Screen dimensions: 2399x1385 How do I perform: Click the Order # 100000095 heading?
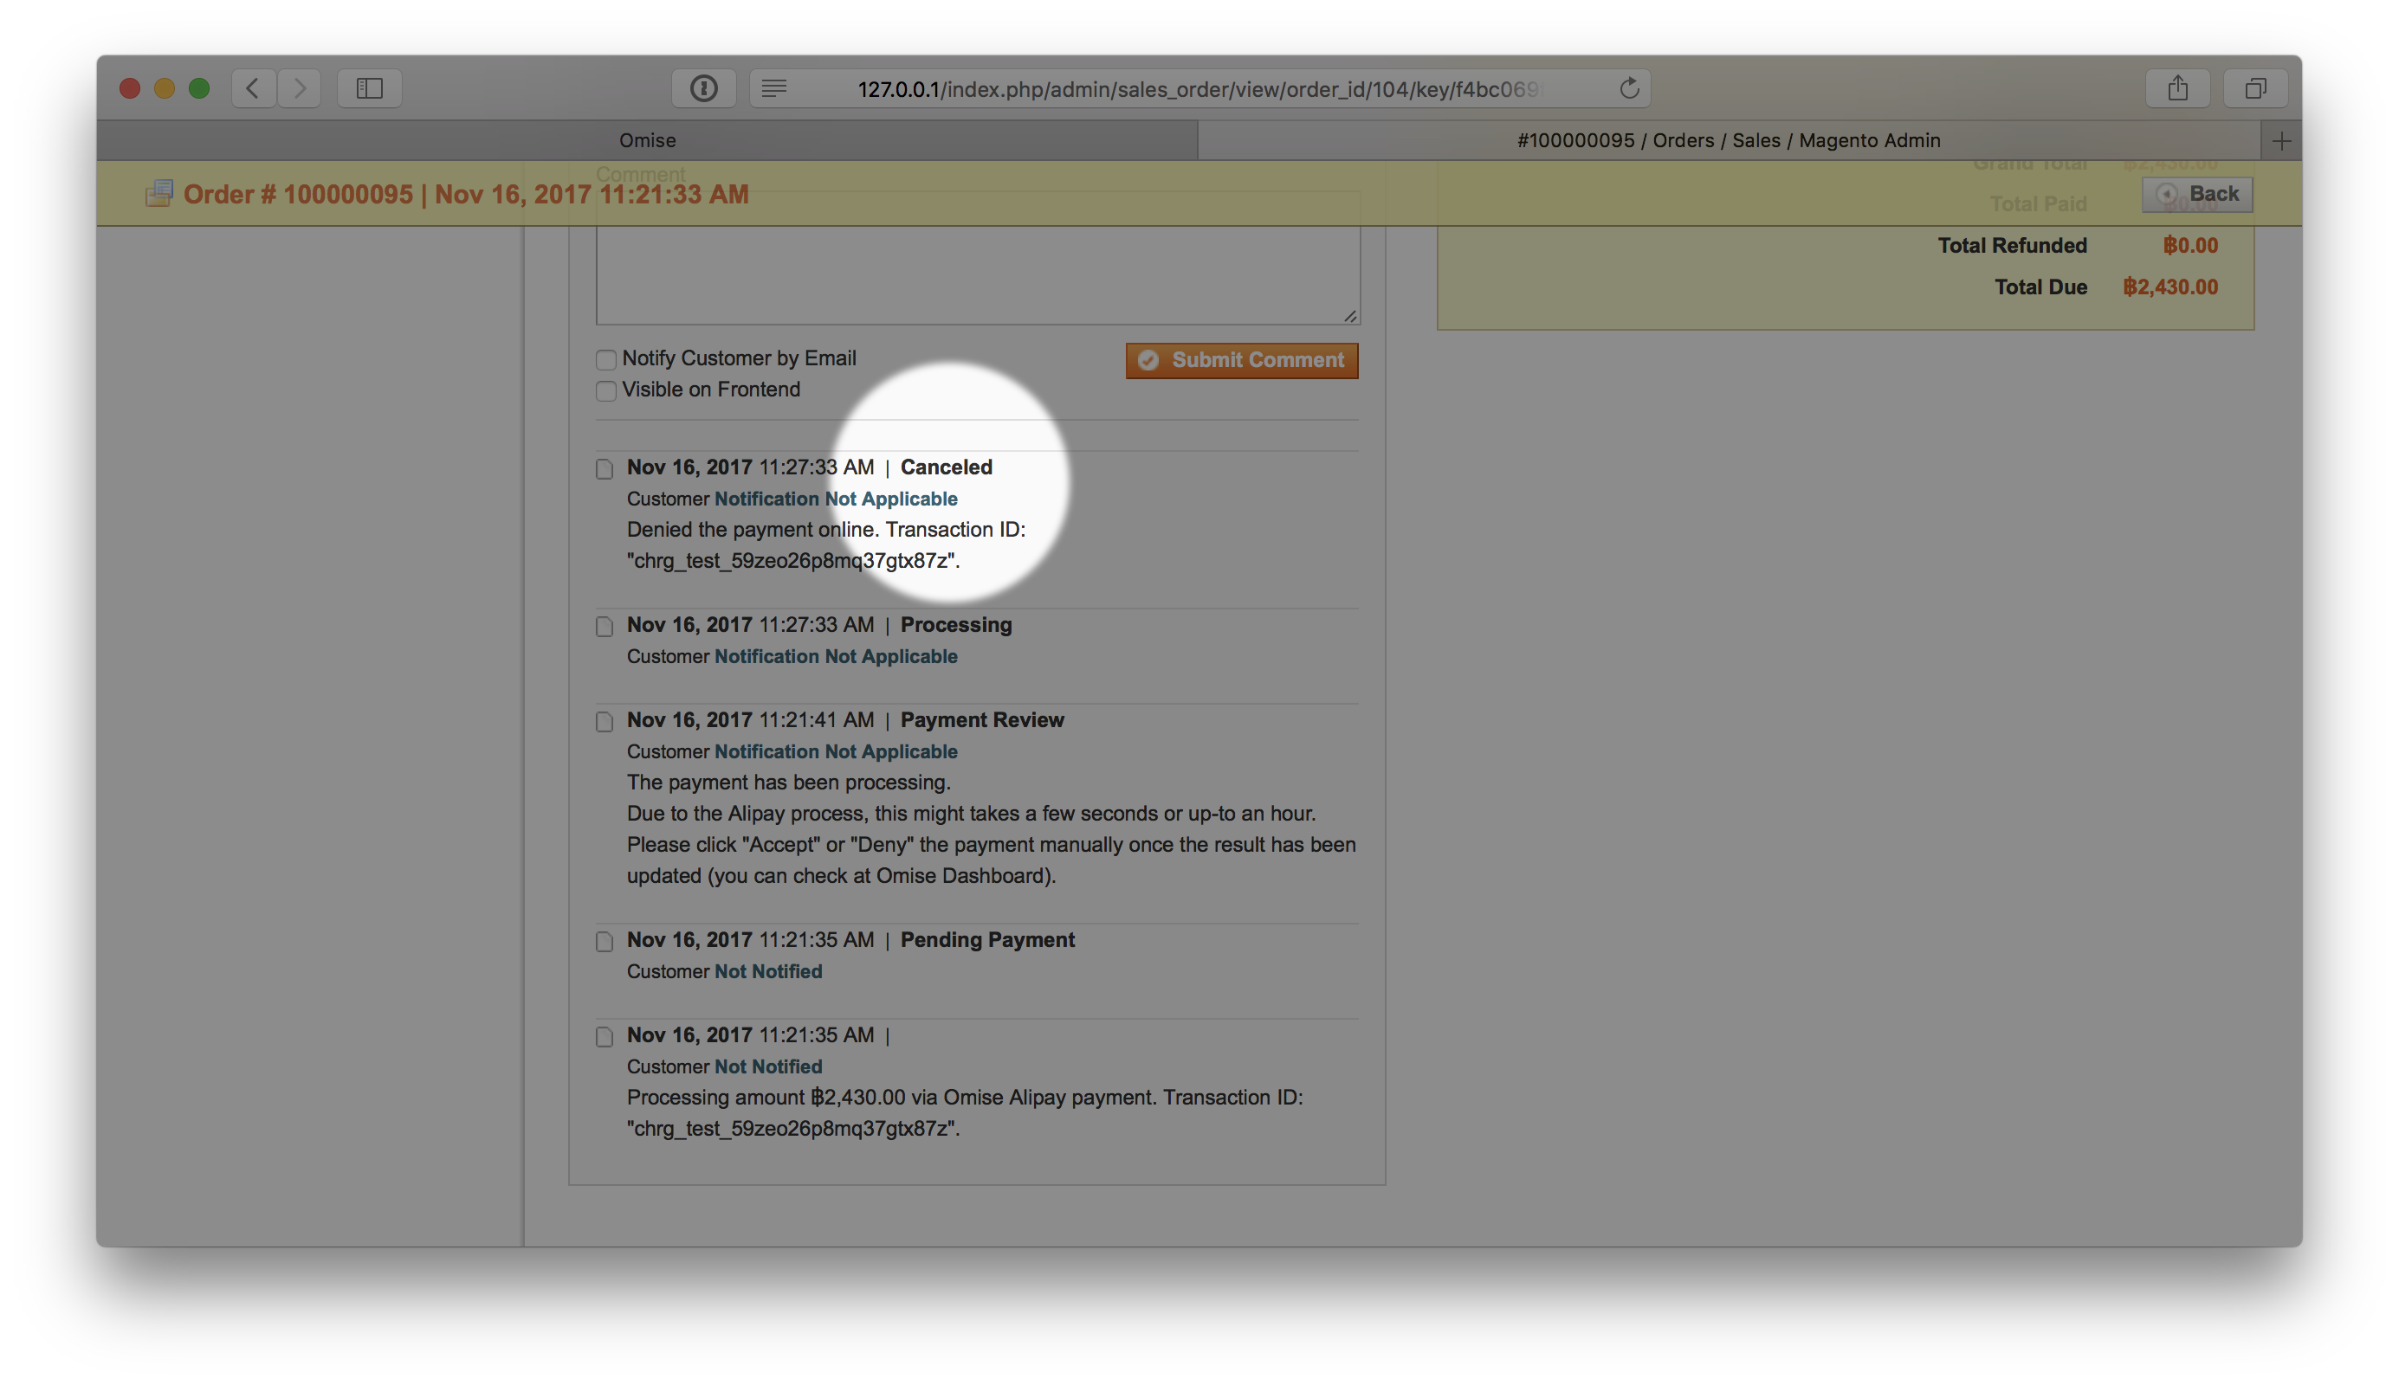click(465, 194)
